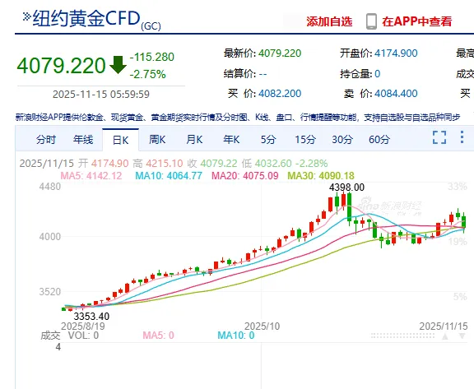
Task: Click the 纽约黄金CFD title
Action: 86,18
